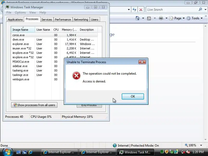The height and width of the screenshot is (156, 208).
Task: Sort processes by the Image Name column
Action: point(23,30)
